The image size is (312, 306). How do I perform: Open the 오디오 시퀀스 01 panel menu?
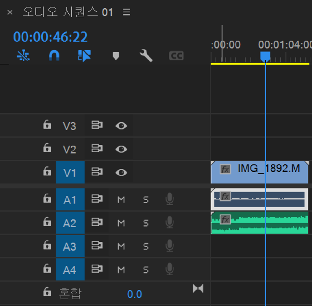point(127,12)
